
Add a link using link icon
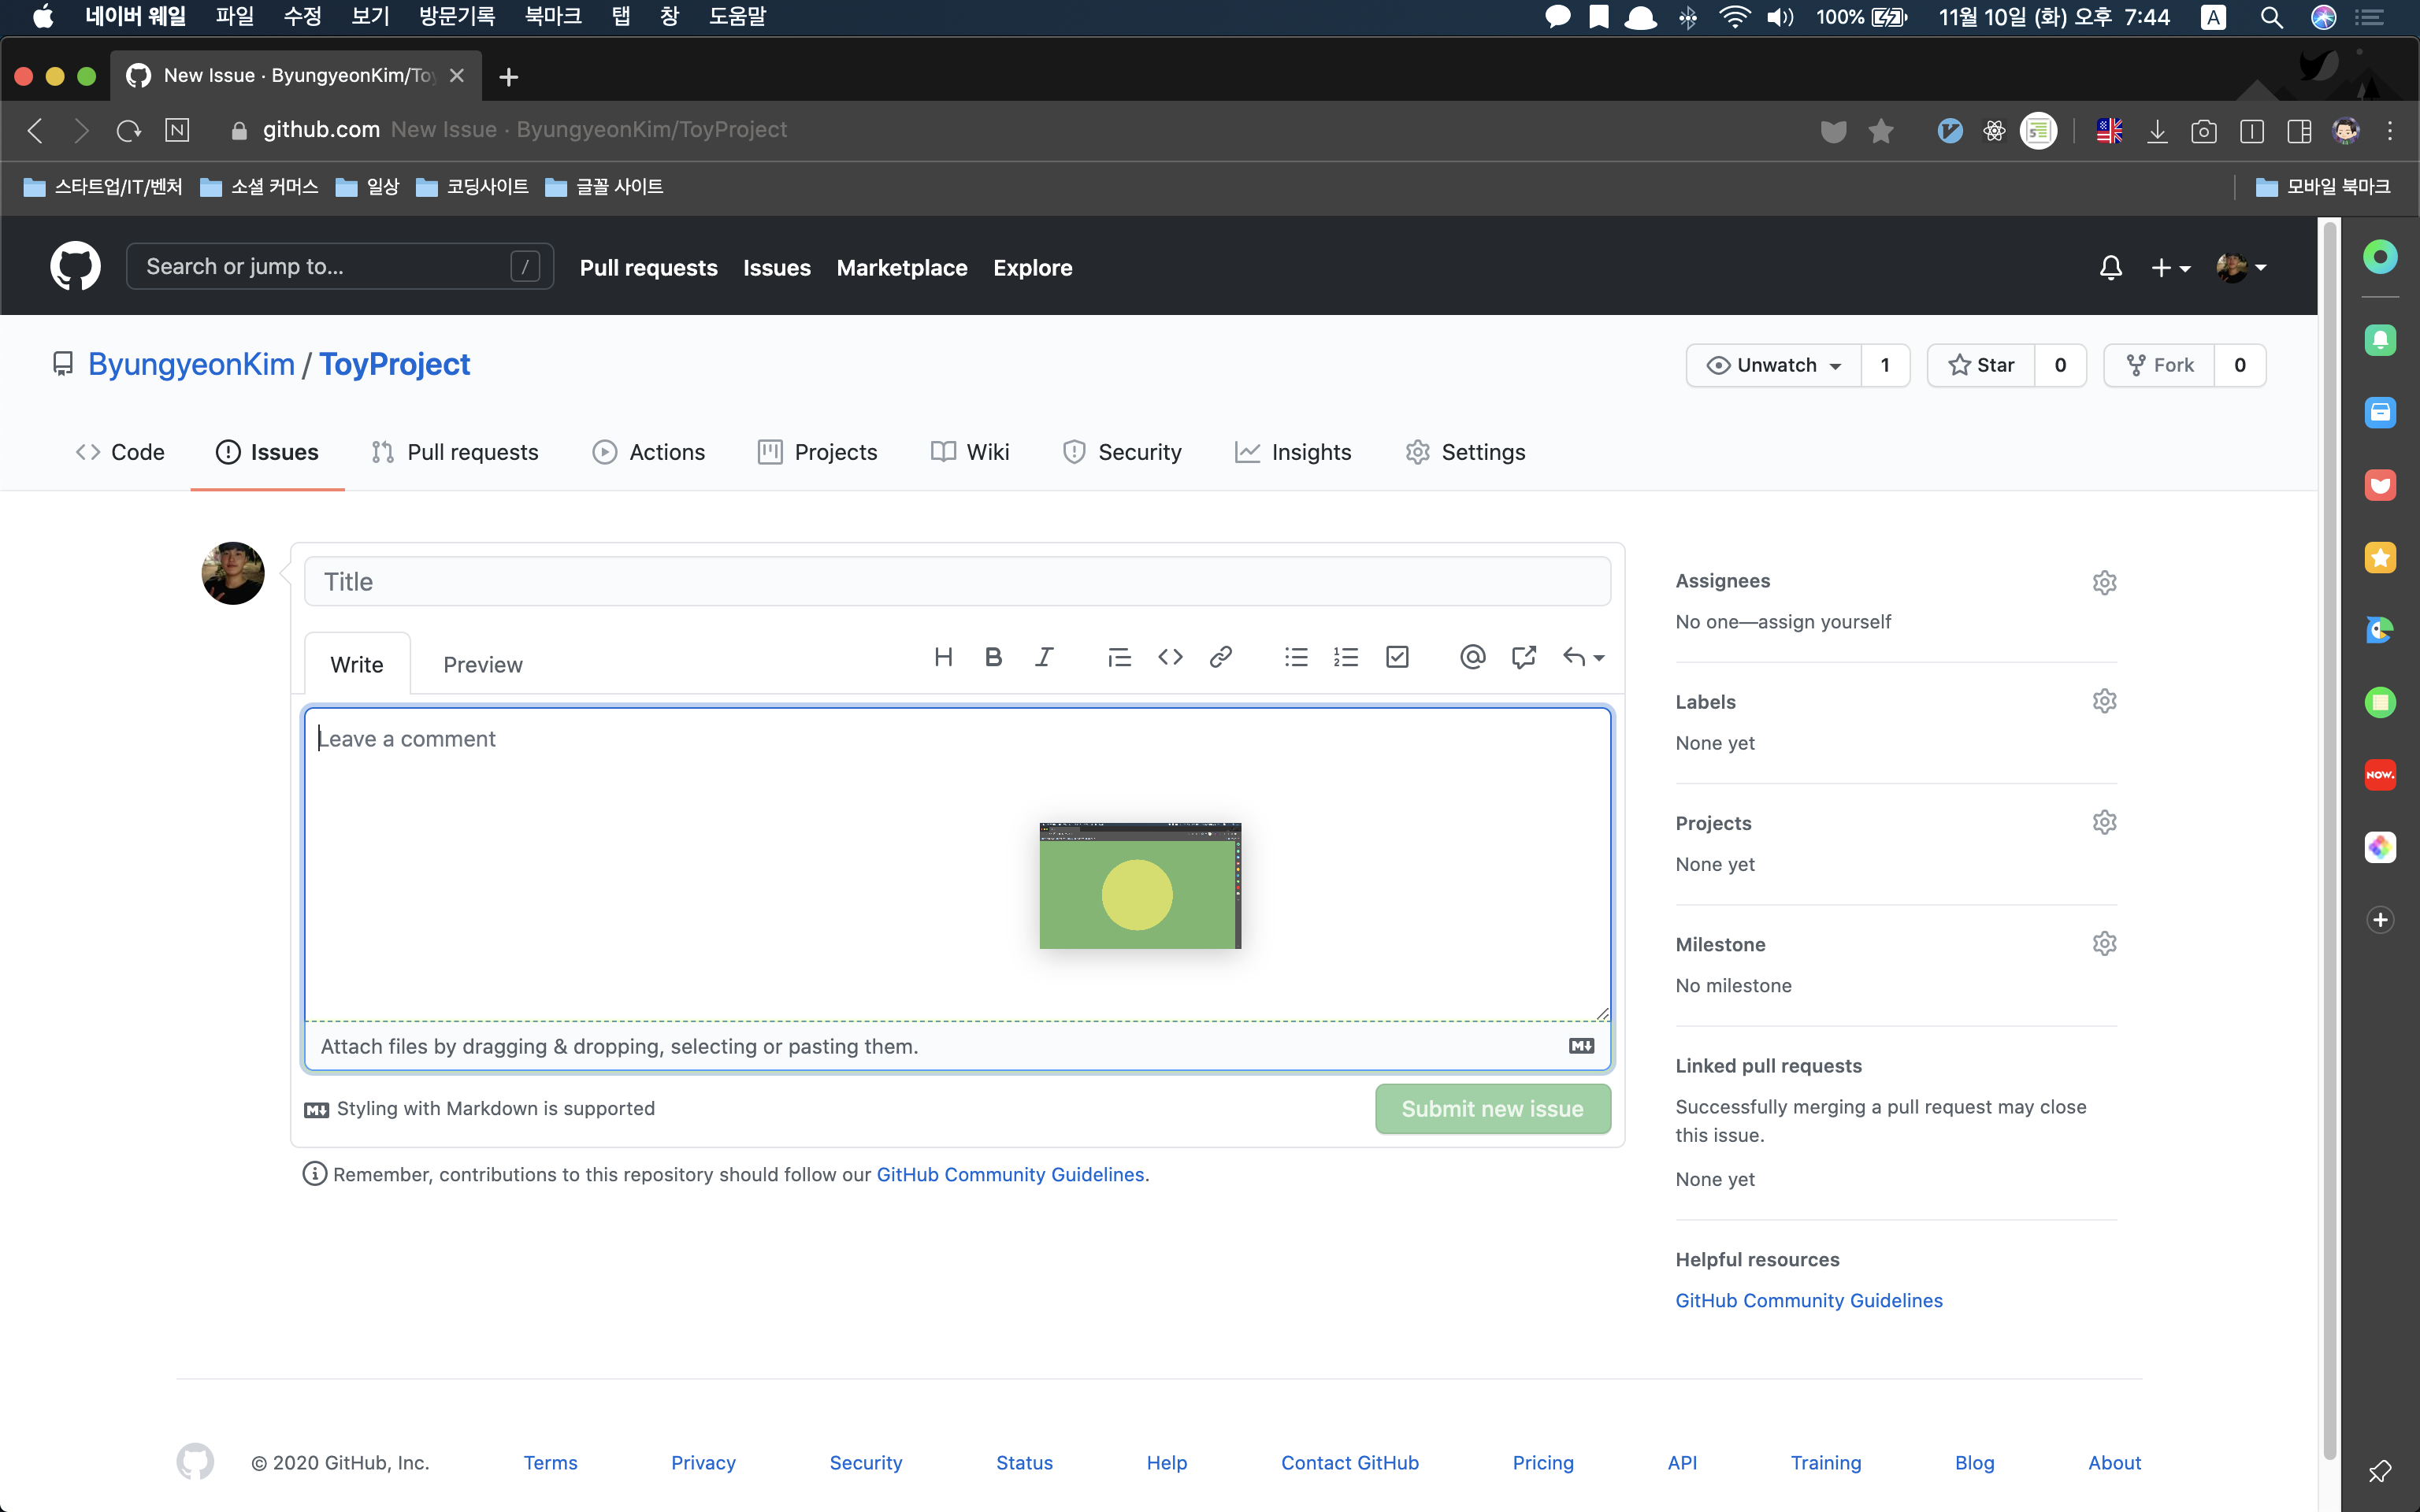click(1220, 657)
